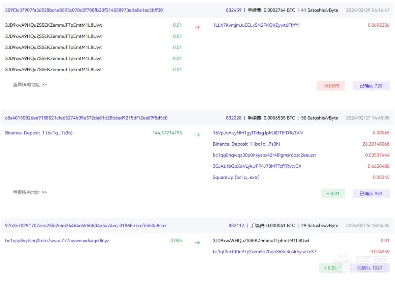395x282 pixels.
Task: Open output address 1LLh7KvmjmJuEELxSN2PKQKEywt6FfrfYi
Action: pyautogui.click(x=256, y=25)
